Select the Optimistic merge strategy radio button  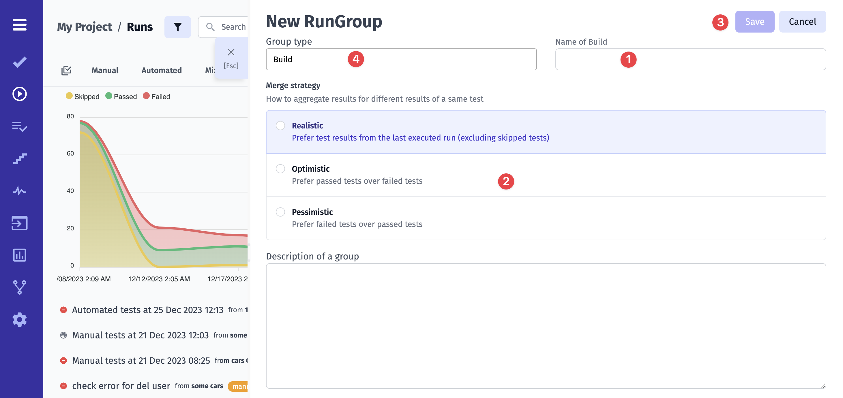(280, 169)
